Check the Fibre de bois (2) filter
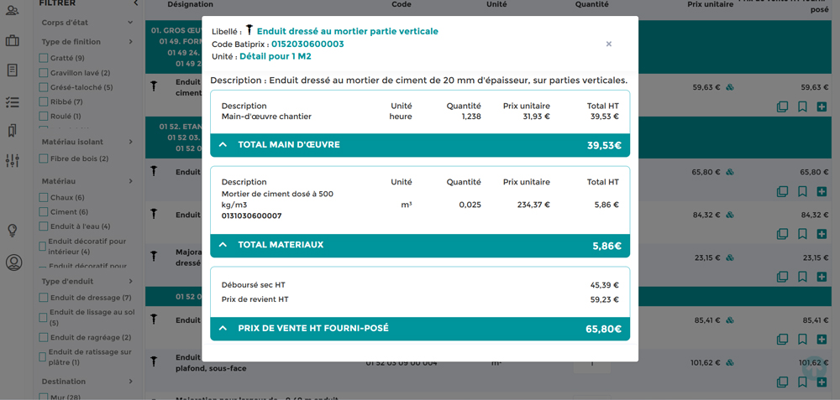 tap(44, 158)
